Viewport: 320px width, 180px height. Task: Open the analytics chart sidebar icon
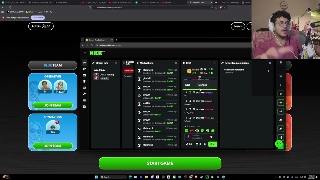[84, 75]
